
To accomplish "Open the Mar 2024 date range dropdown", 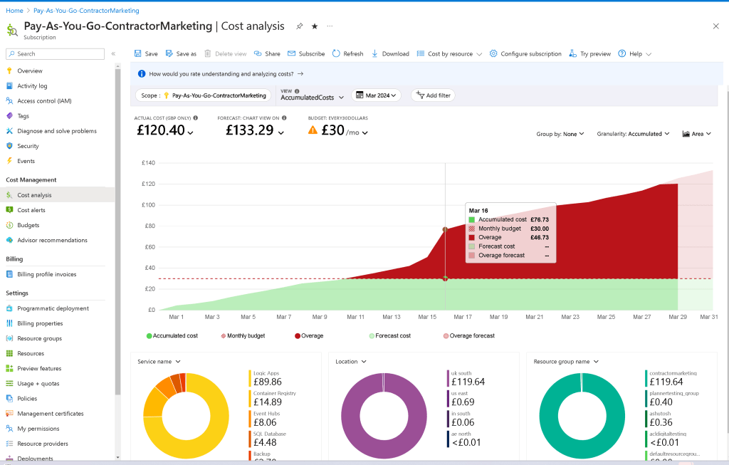I will (376, 95).
